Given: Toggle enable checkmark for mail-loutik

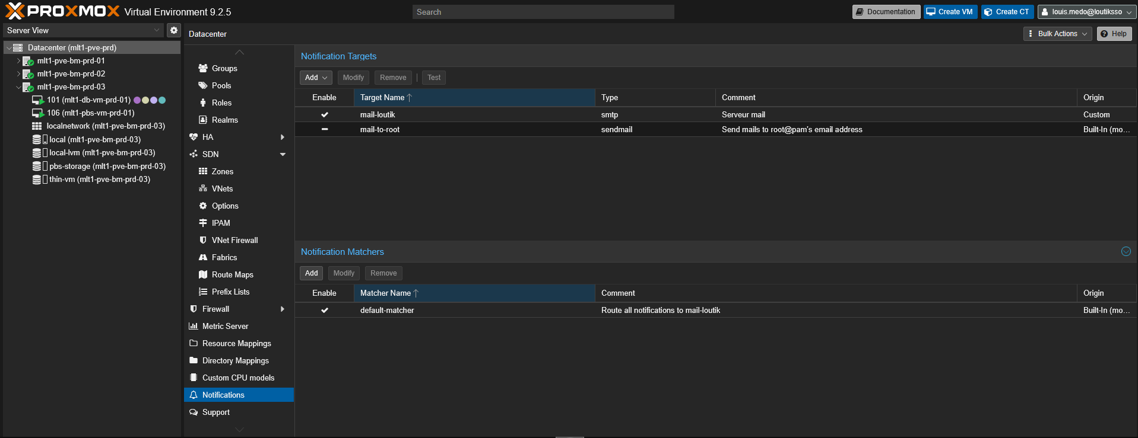Looking at the screenshot, I should pyautogui.click(x=325, y=114).
